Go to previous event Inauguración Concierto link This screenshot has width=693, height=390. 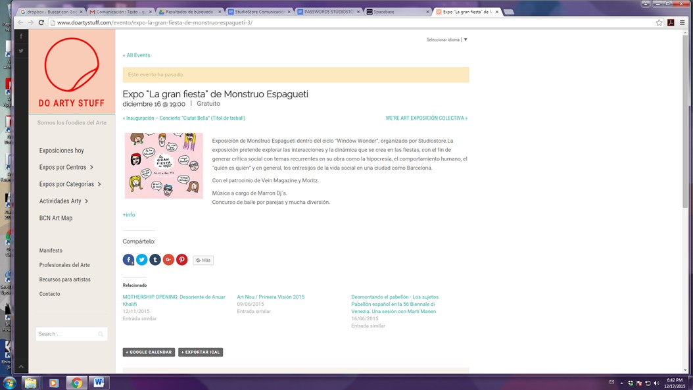184,118
